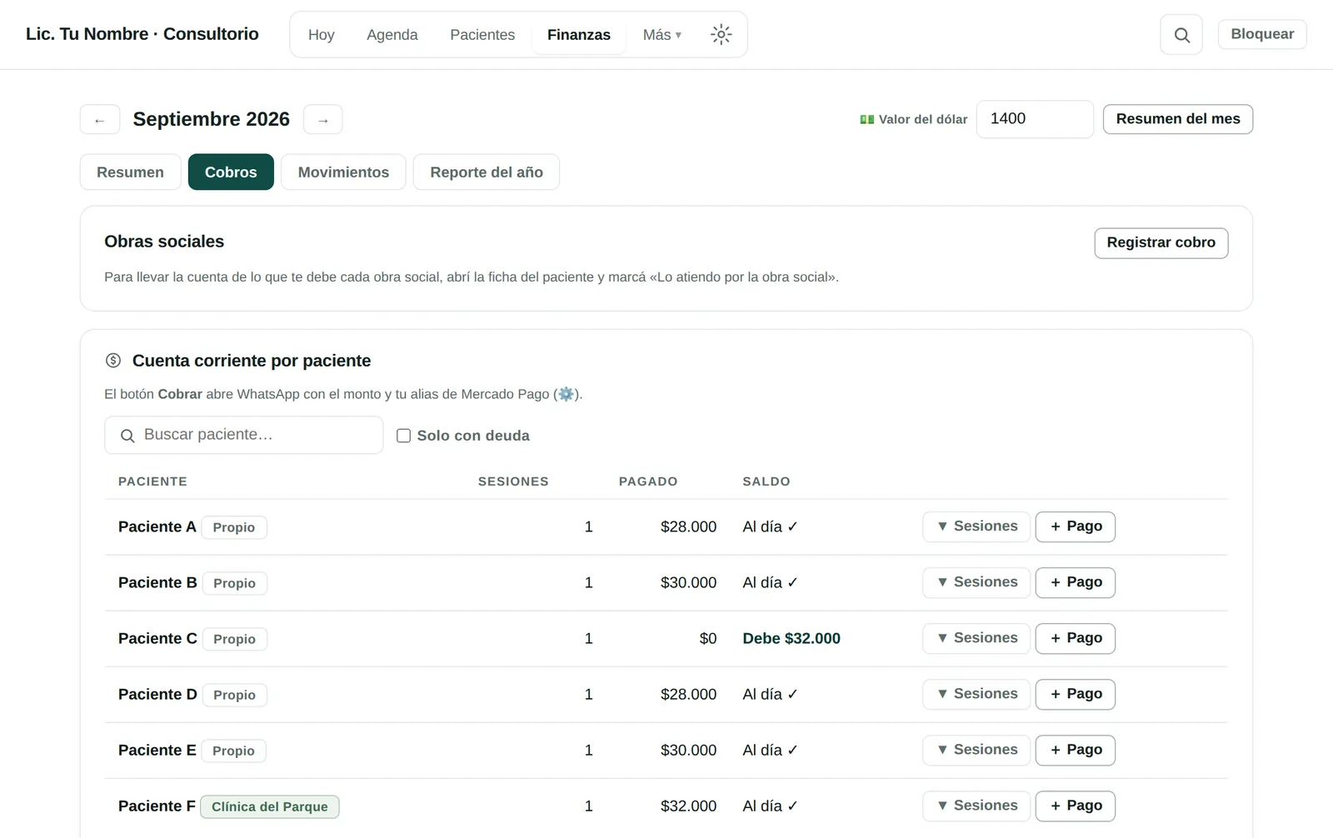Click the Septiembre 2026 heading

pyautogui.click(x=212, y=119)
